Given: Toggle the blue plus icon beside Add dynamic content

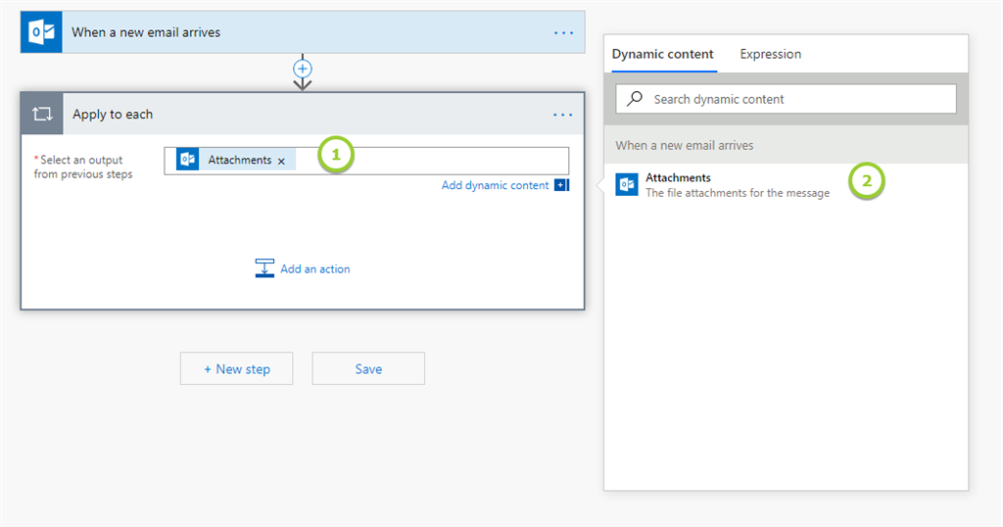Looking at the screenshot, I should click(x=561, y=185).
